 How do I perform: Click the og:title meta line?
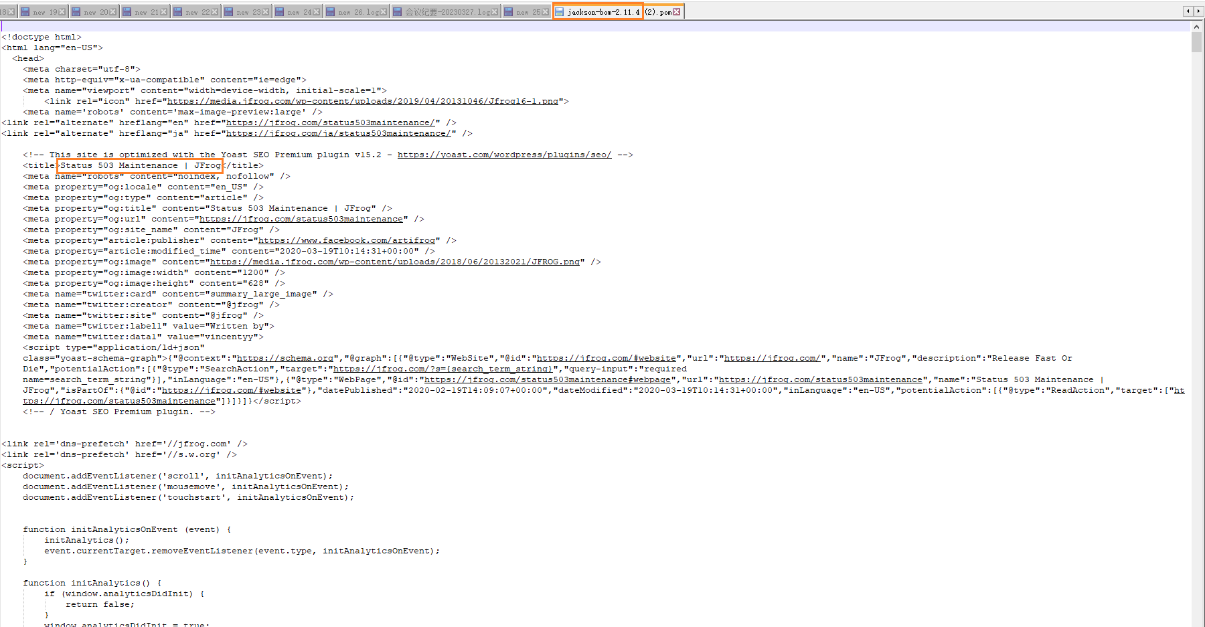[208, 209]
